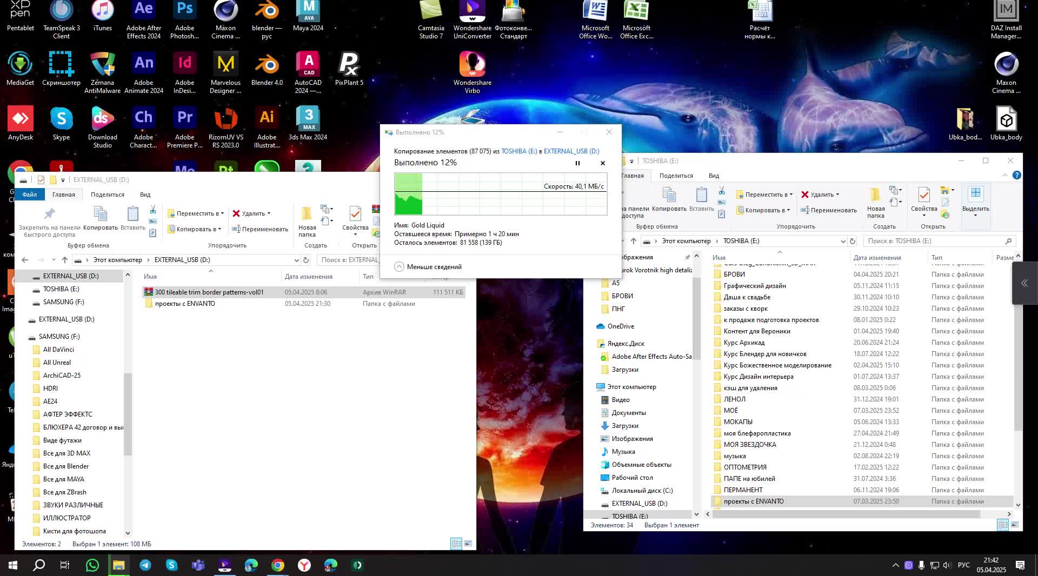Create Новая папка in EXTERNAL_USB window
Image resolution: width=1038 pixels, height=576 pixels.
pyautogui.click(x=307, y=222)
